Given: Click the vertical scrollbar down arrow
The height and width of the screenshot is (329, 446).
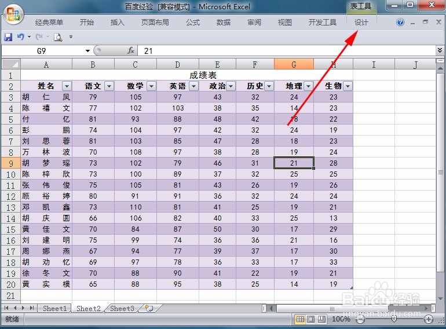Looking at the screenshot, I should point(440,298).
